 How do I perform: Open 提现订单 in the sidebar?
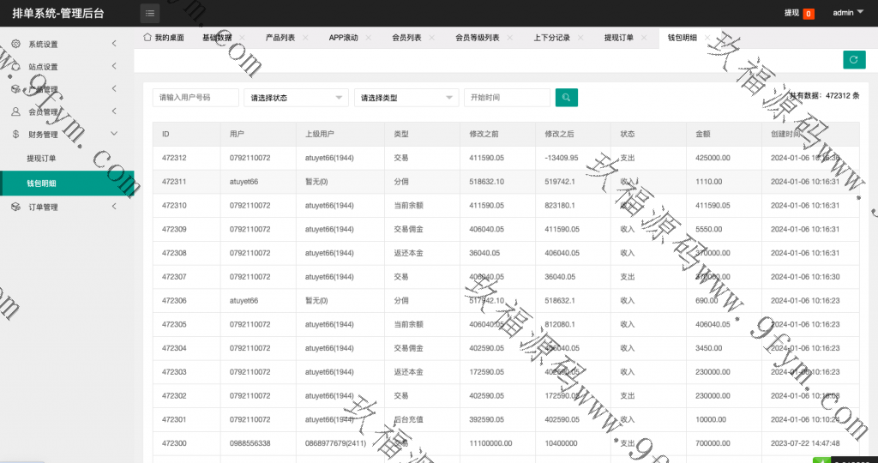click(x=41, y=159)
